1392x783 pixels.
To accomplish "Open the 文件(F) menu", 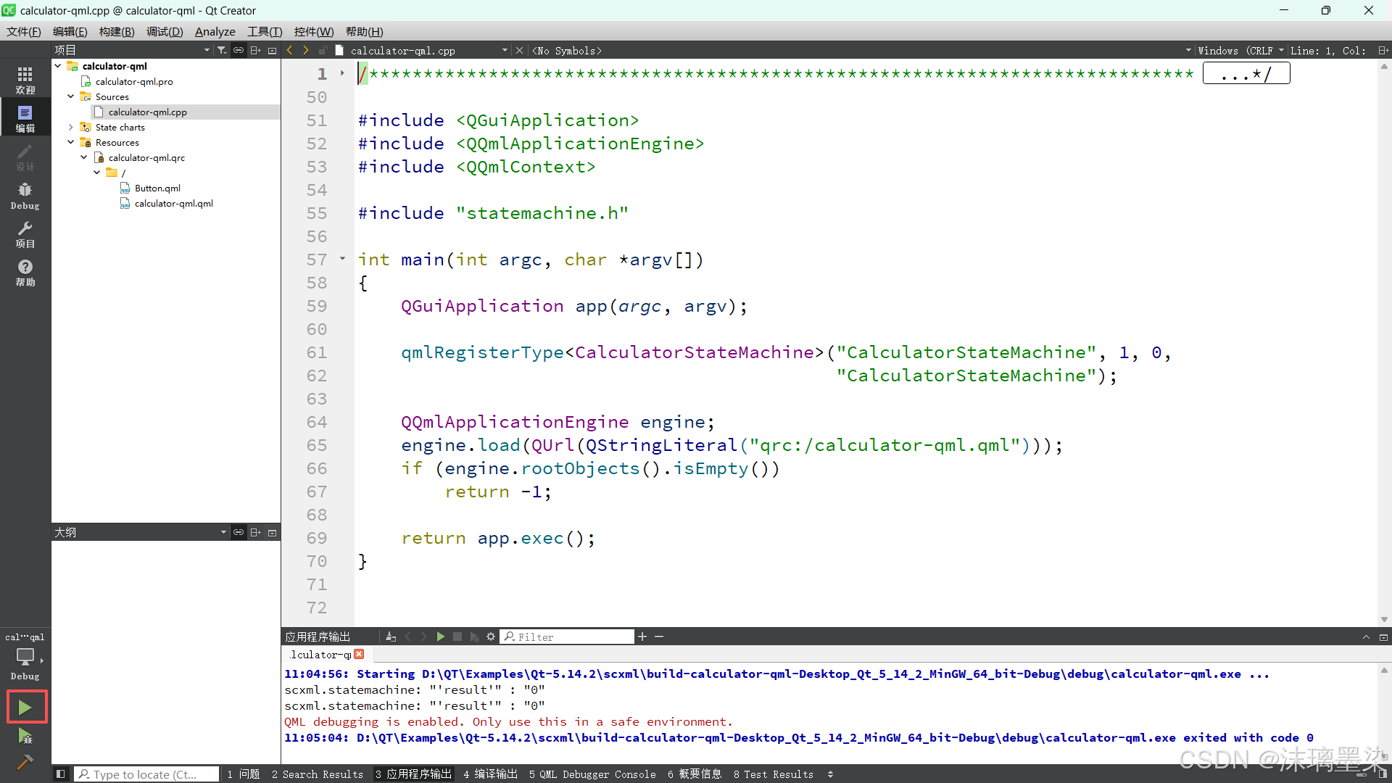I will click(x=24, y=31).
